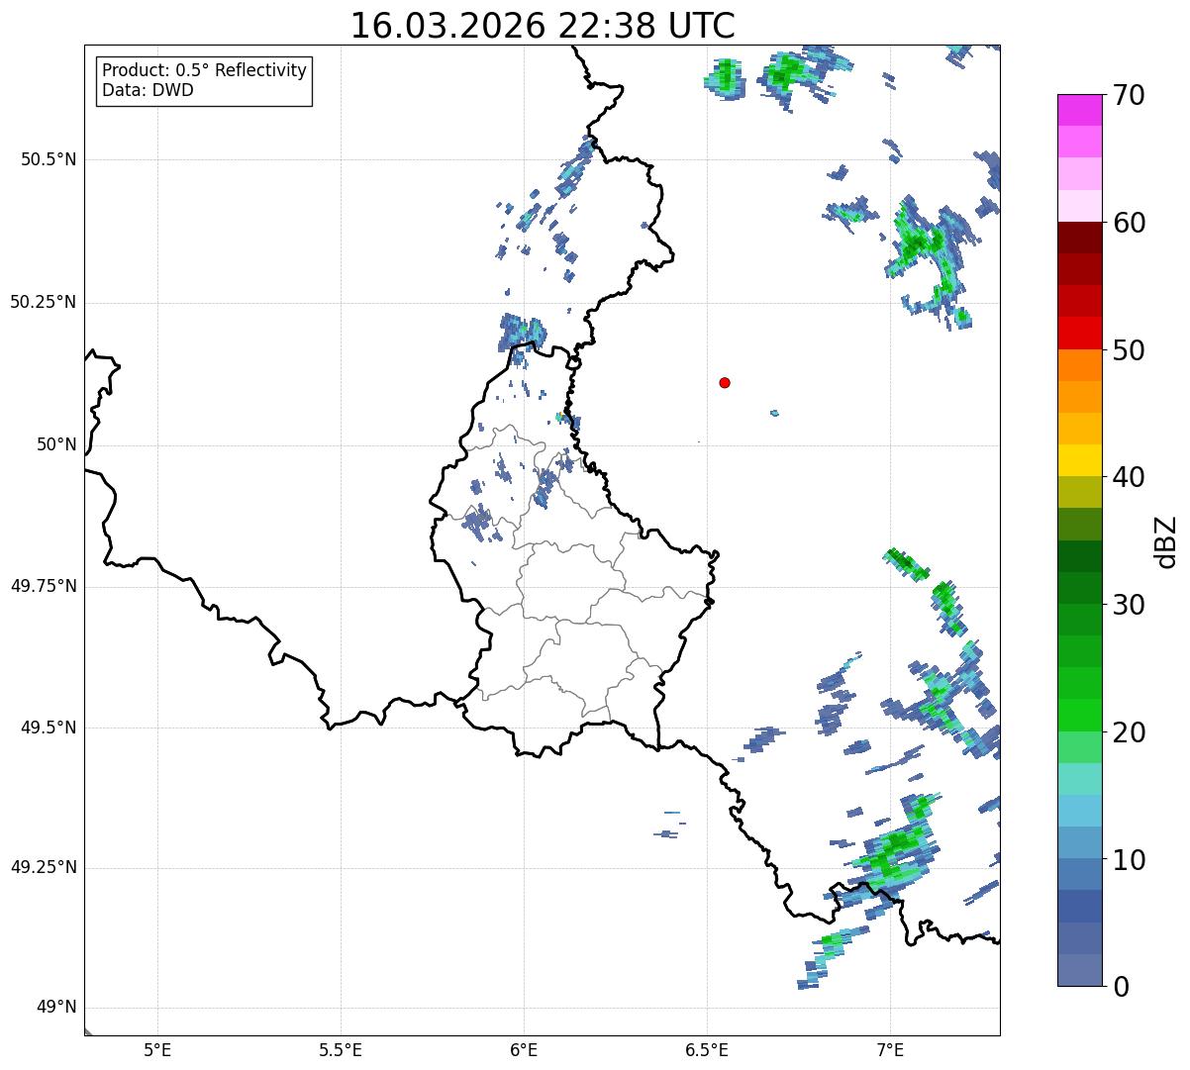Viewport: 1190px width, 1070px height.
Task: Click the 'Data: DWD' label
Action: click(x=148, y=90)
